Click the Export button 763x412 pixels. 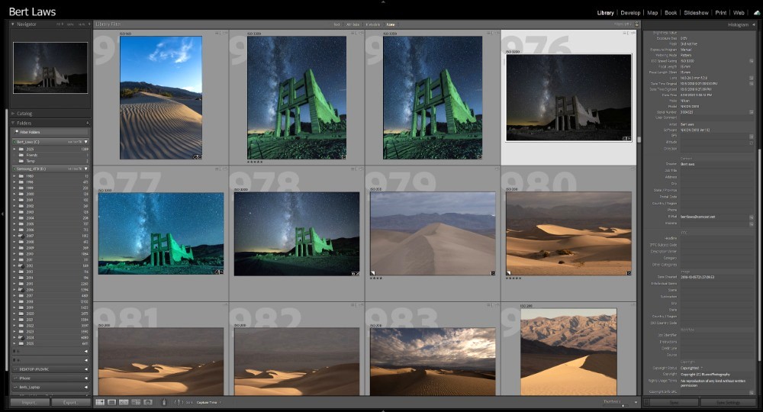click(x=71, y=402)
